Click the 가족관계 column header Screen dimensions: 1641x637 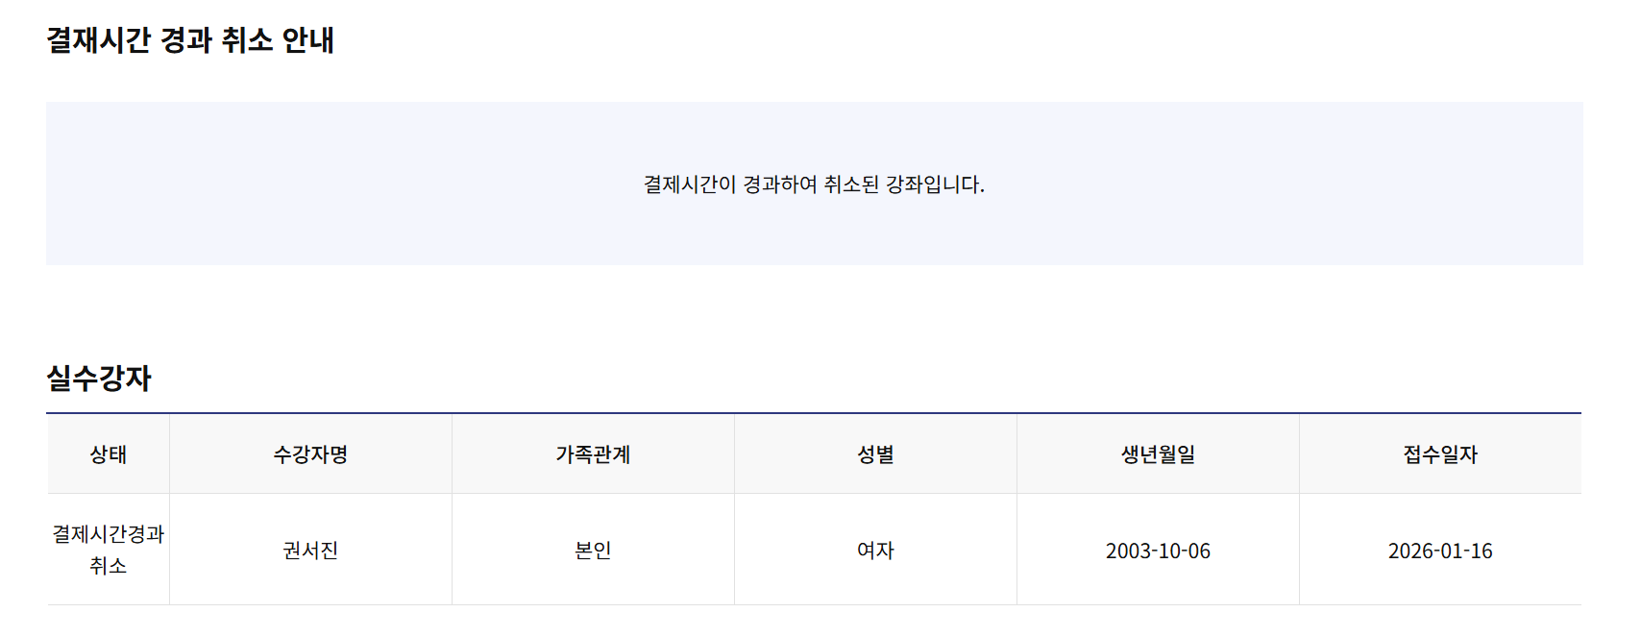(x=593, y=454)
